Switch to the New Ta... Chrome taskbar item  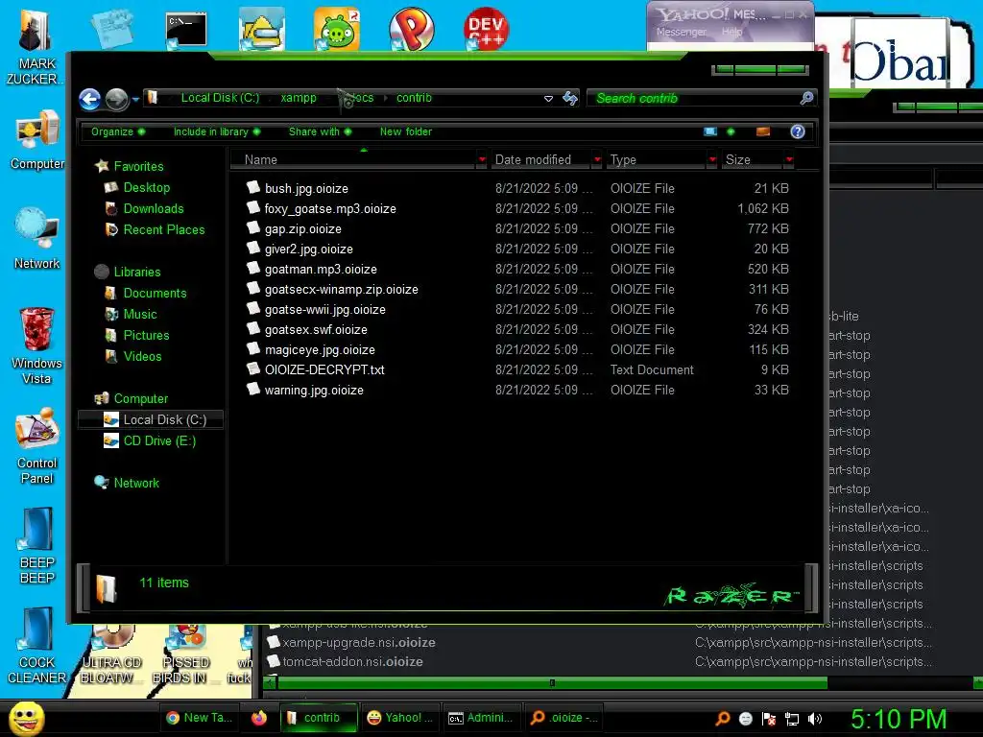[x=200, y=718]
